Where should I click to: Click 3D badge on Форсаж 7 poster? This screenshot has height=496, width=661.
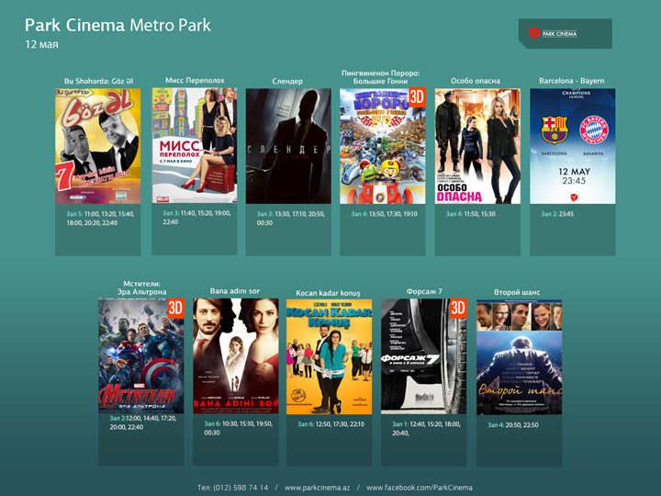coord(458,308)
